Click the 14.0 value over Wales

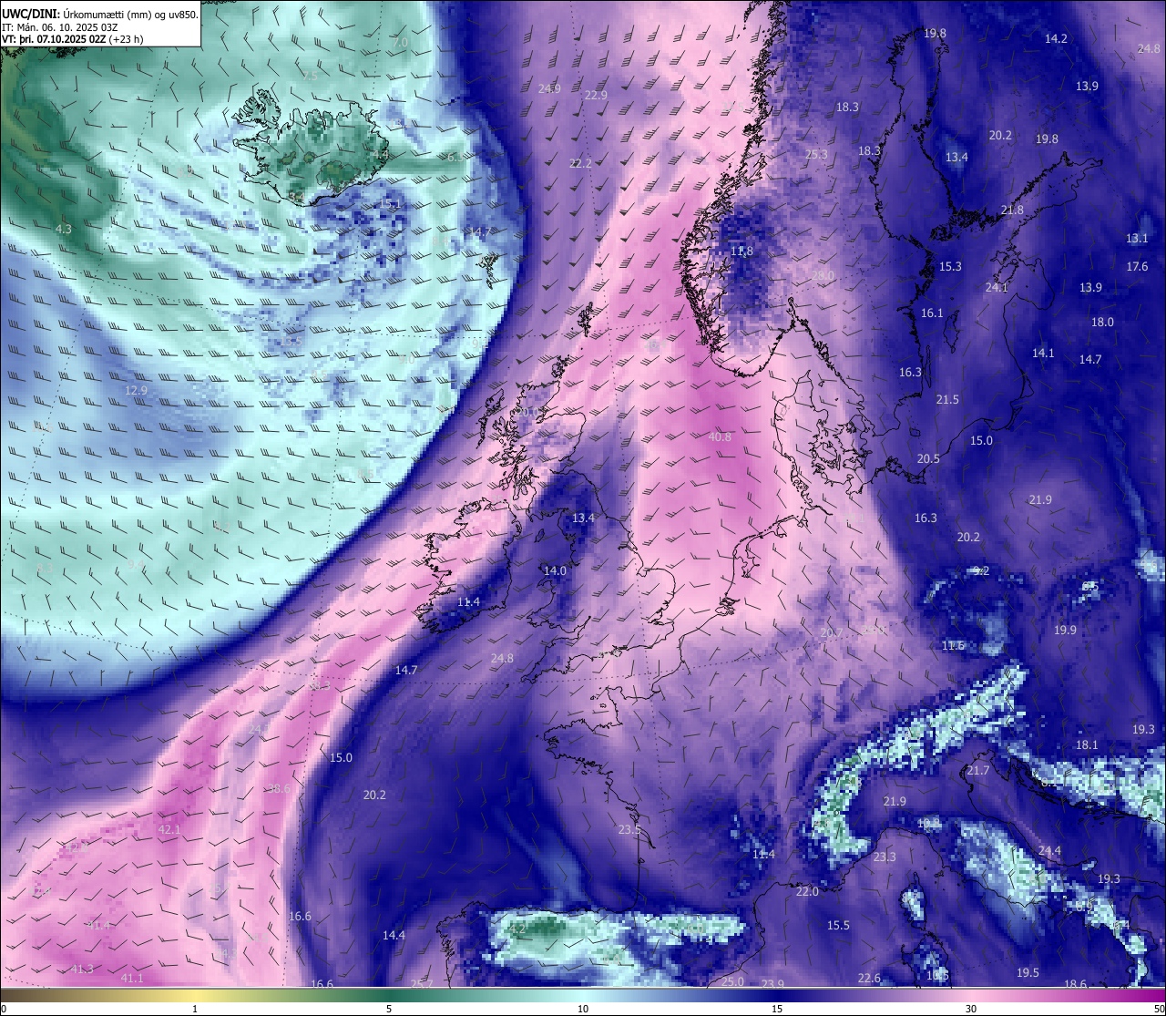coord(555,570)
